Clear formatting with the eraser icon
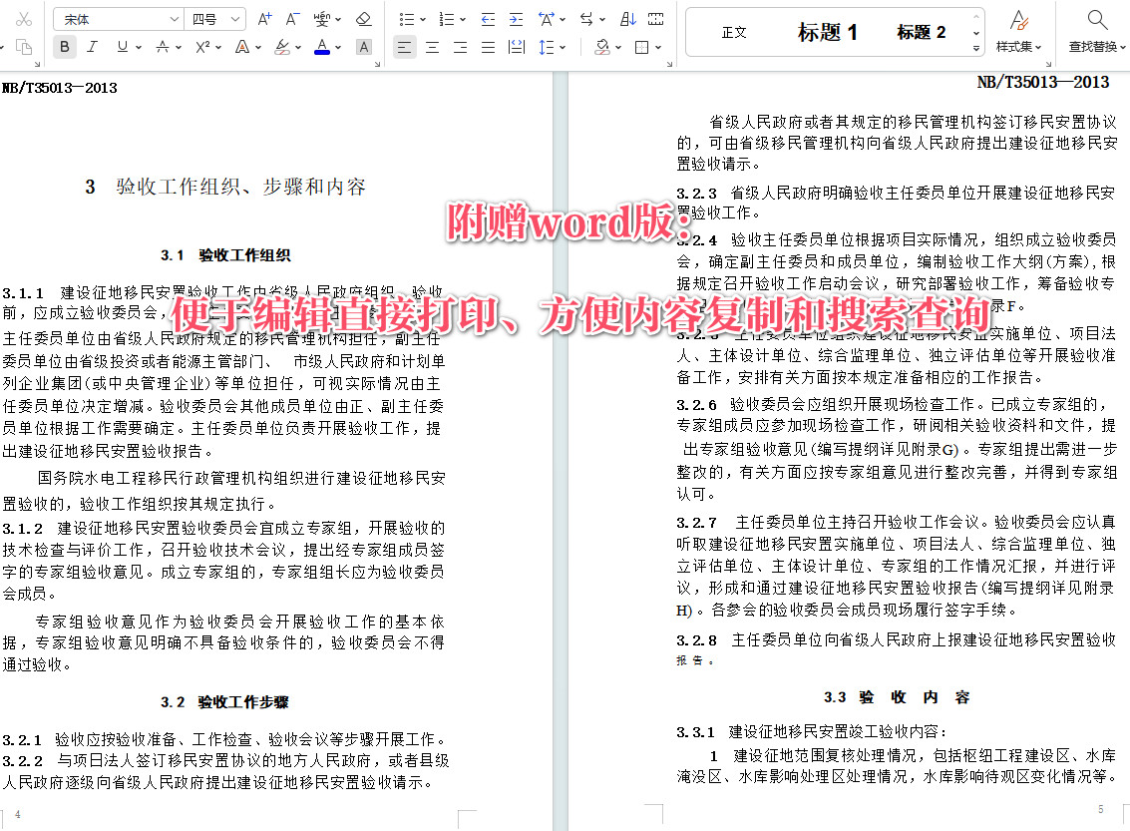 [363, 20]
